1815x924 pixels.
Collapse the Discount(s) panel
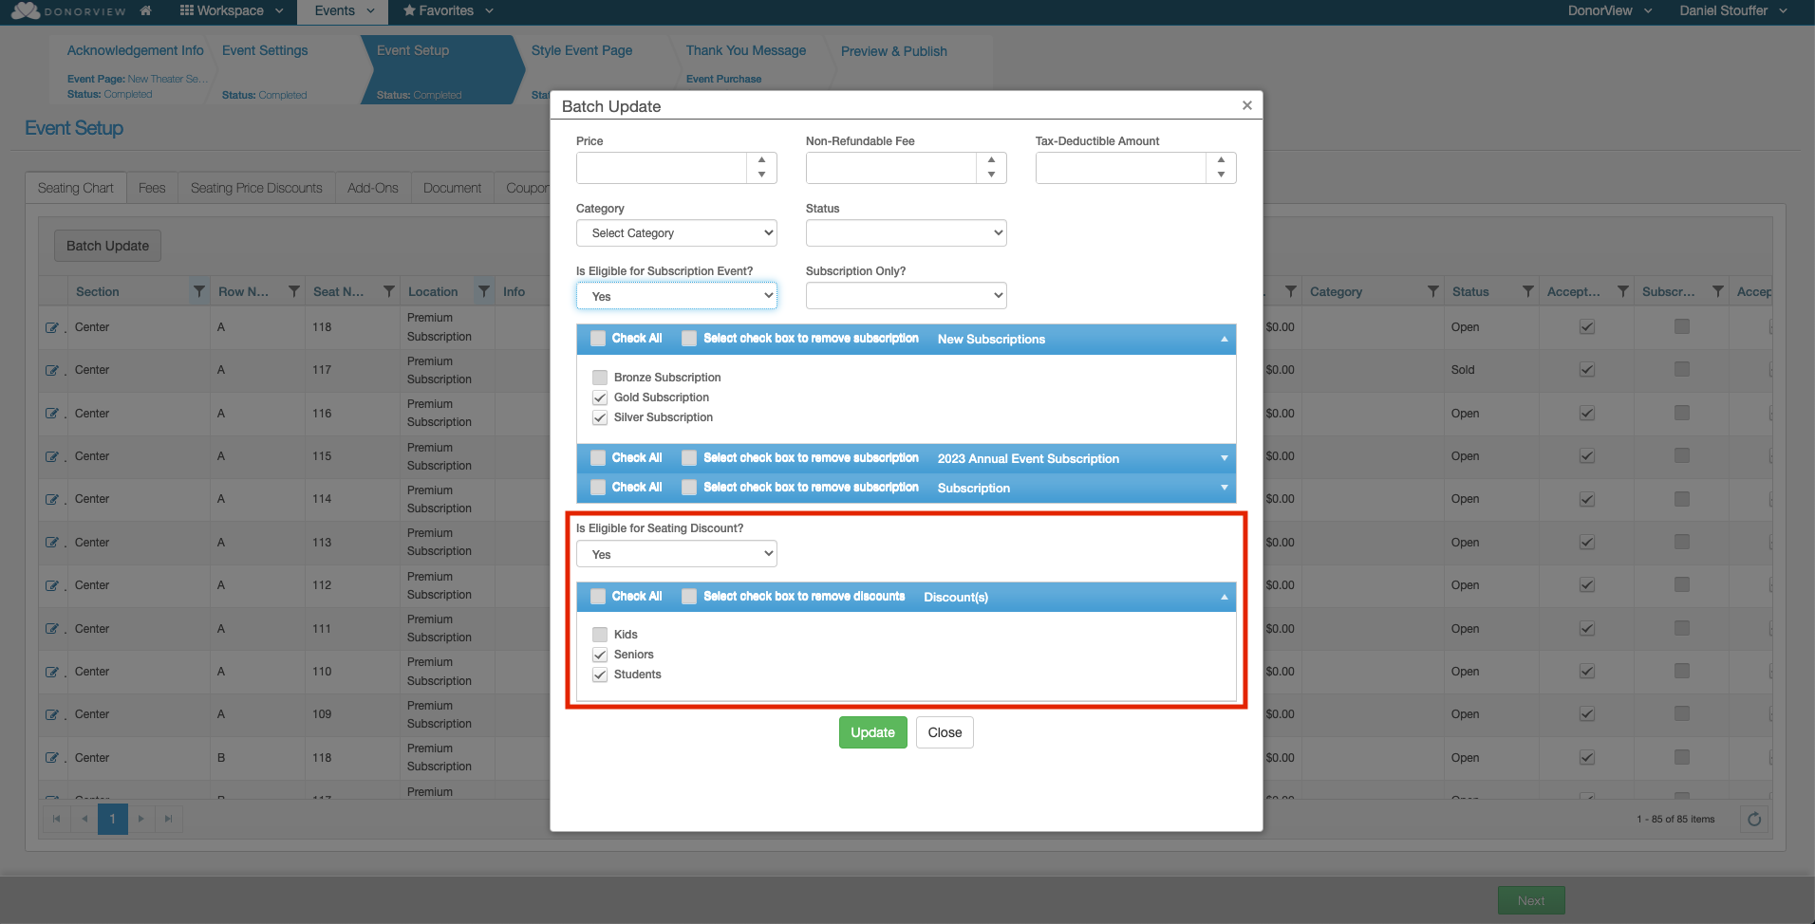[x=1224, y=597]
